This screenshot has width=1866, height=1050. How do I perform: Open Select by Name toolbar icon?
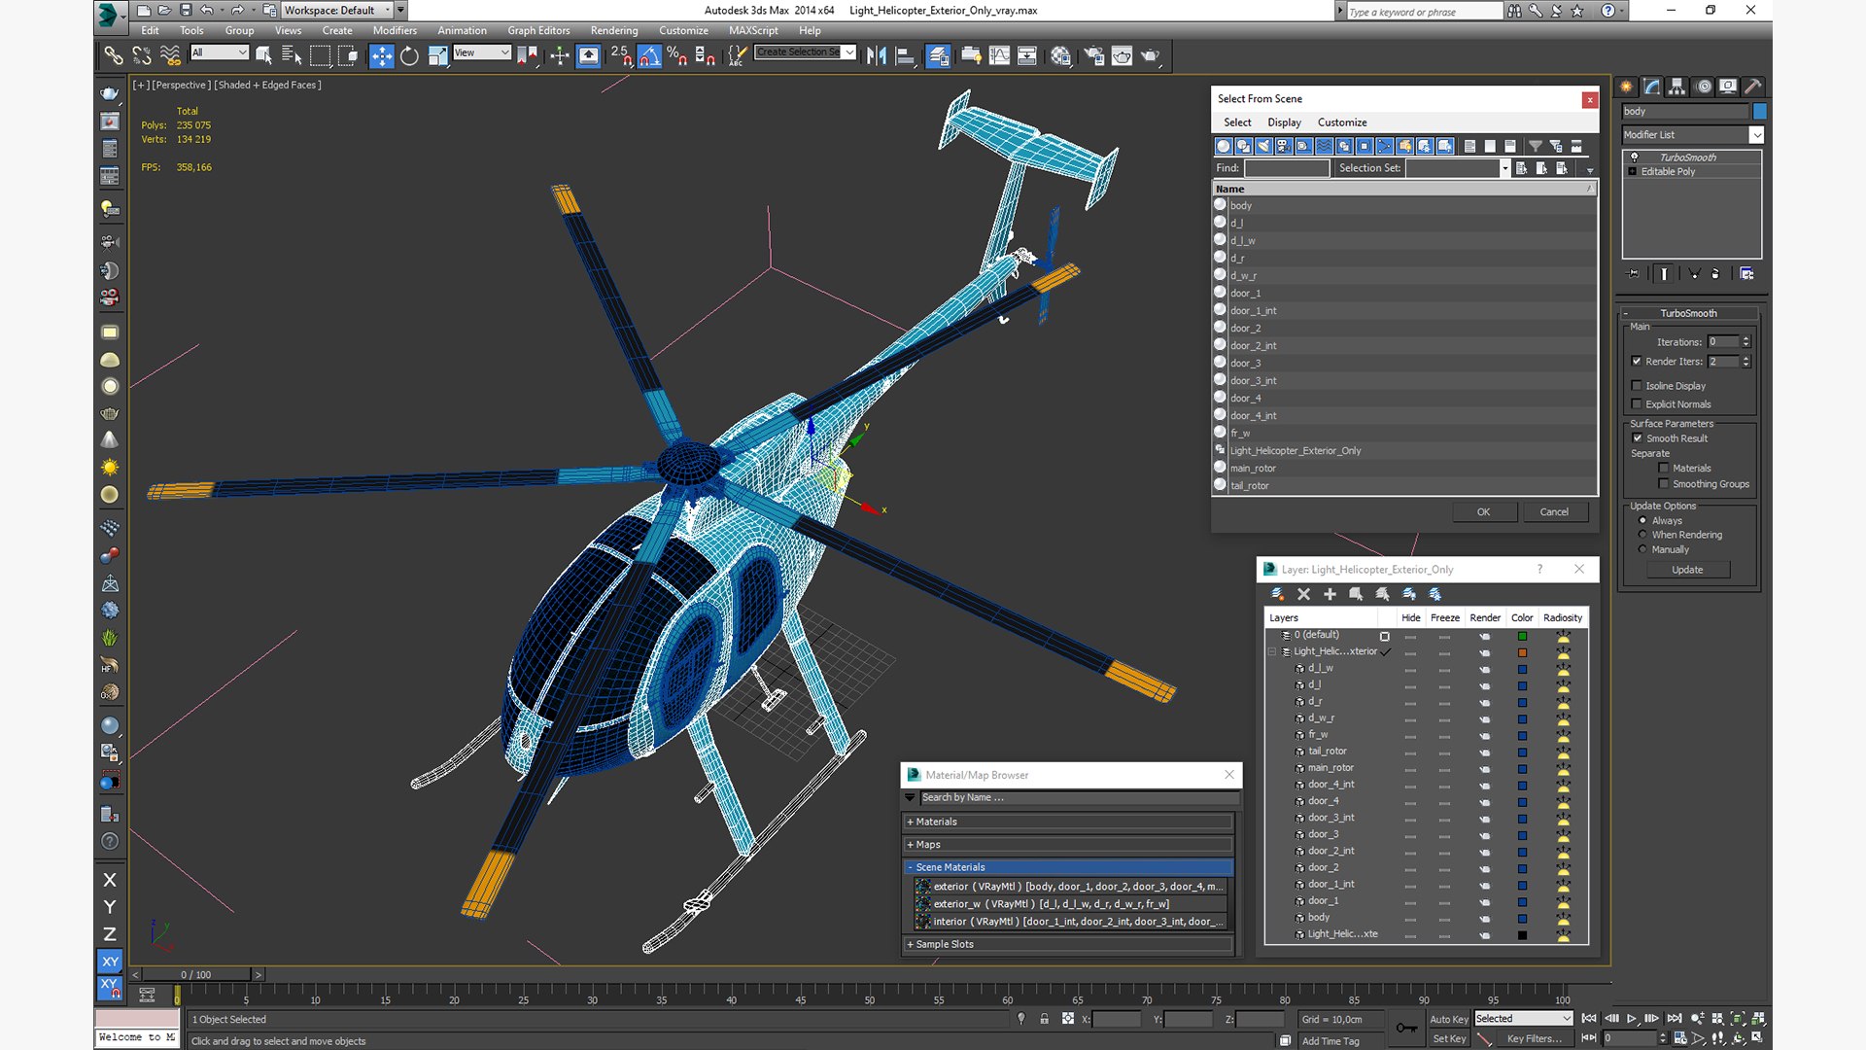pos(292,55)
